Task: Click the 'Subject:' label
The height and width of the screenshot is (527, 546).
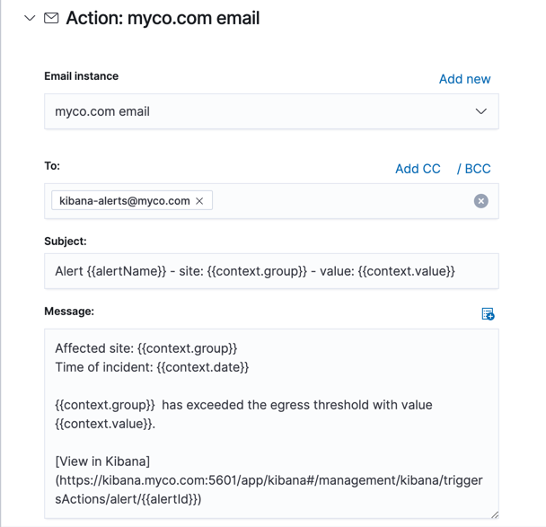Action: coord(66,242)
